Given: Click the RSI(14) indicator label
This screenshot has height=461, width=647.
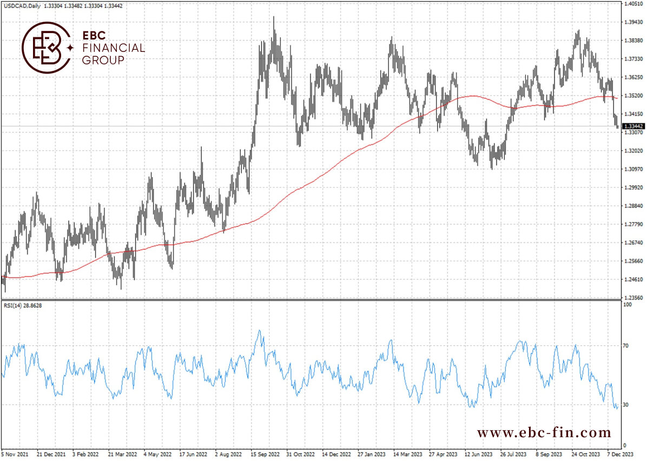Looking at the screenshot, I should (13, 305).
